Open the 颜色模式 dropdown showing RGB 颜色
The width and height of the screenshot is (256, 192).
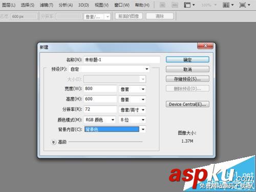(100, 120)
